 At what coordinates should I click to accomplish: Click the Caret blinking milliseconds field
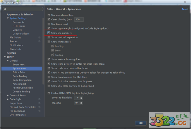pos(79,19)
